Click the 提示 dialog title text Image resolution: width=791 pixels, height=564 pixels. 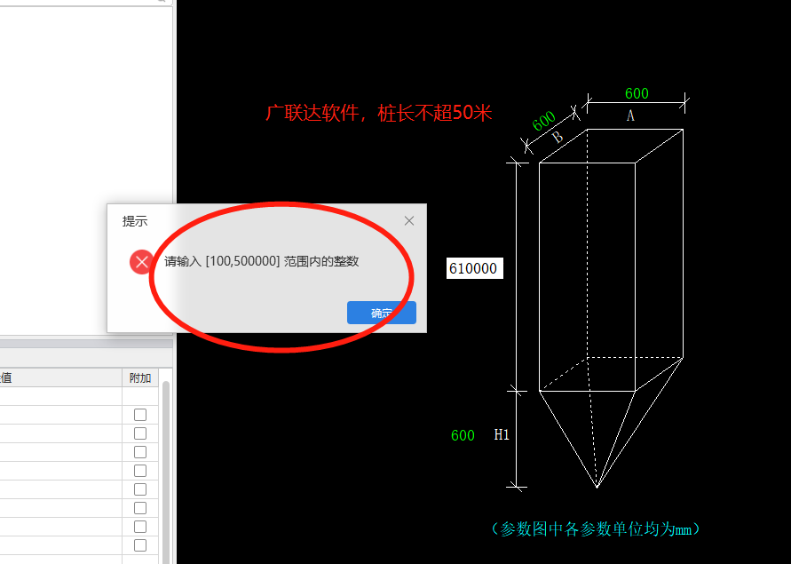(135, 221)
